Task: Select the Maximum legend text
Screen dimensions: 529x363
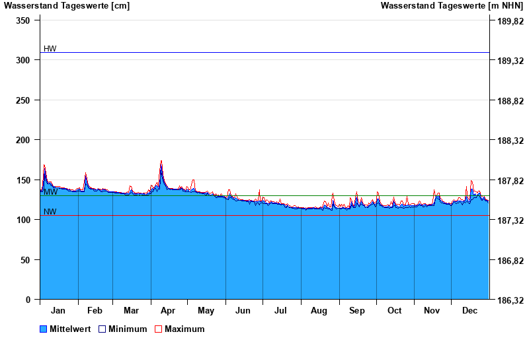Action: (x=184, y=329)
